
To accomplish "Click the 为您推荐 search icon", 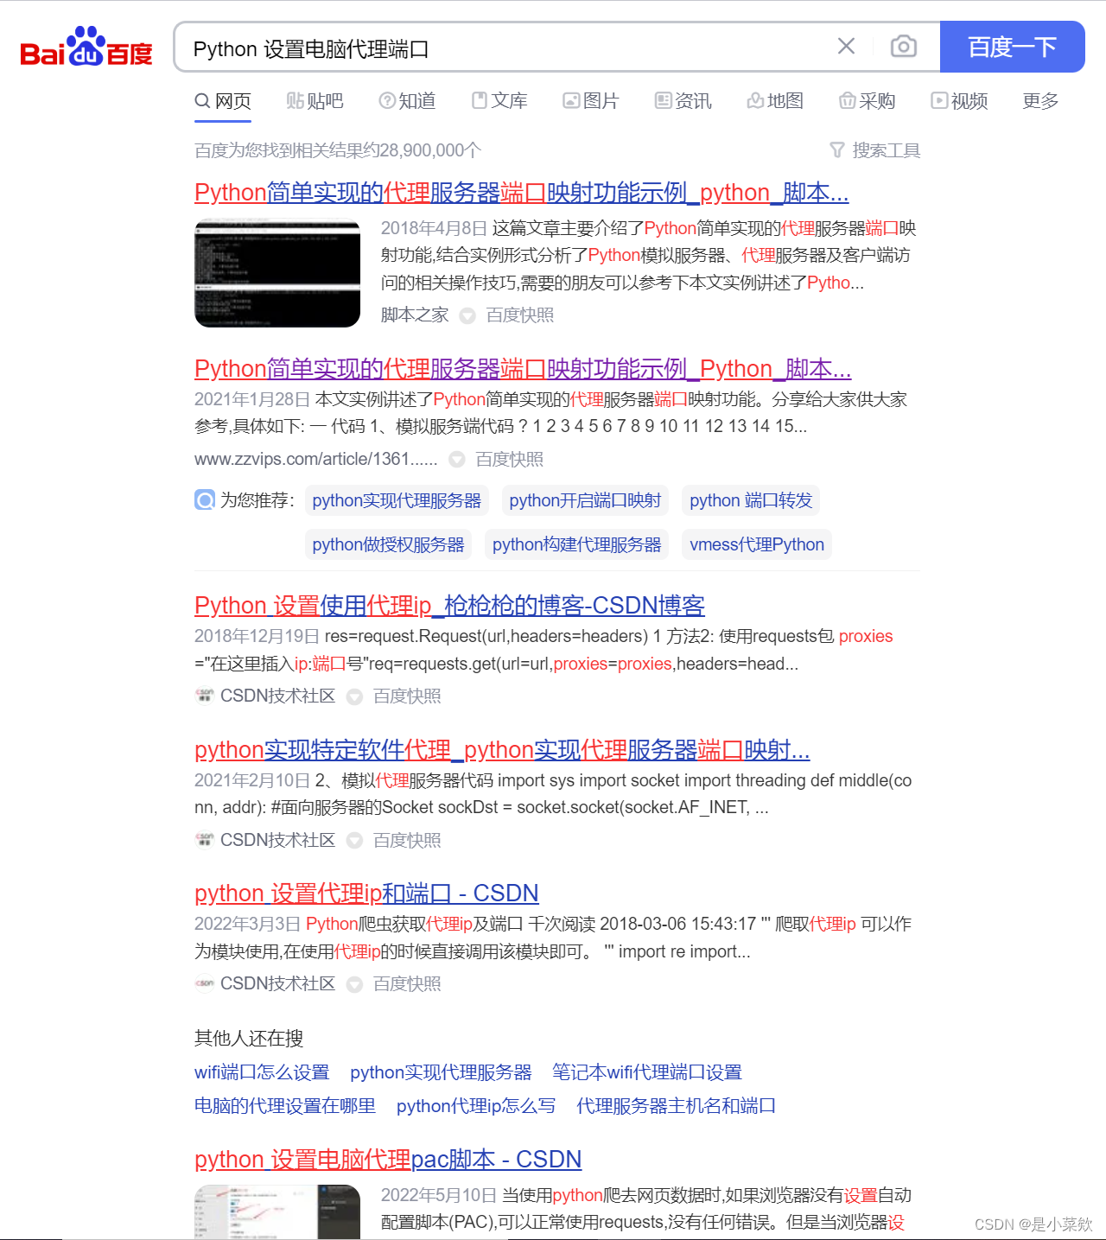I will click(x=205, y=500).
